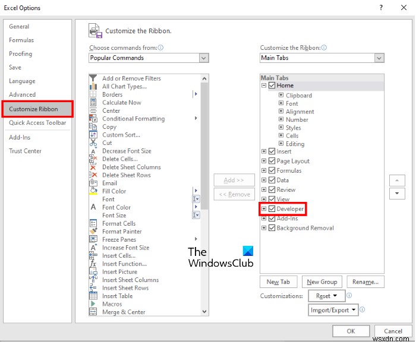Click the Insert Table icon
Screen dimensions: 416x345
(93, 296)
